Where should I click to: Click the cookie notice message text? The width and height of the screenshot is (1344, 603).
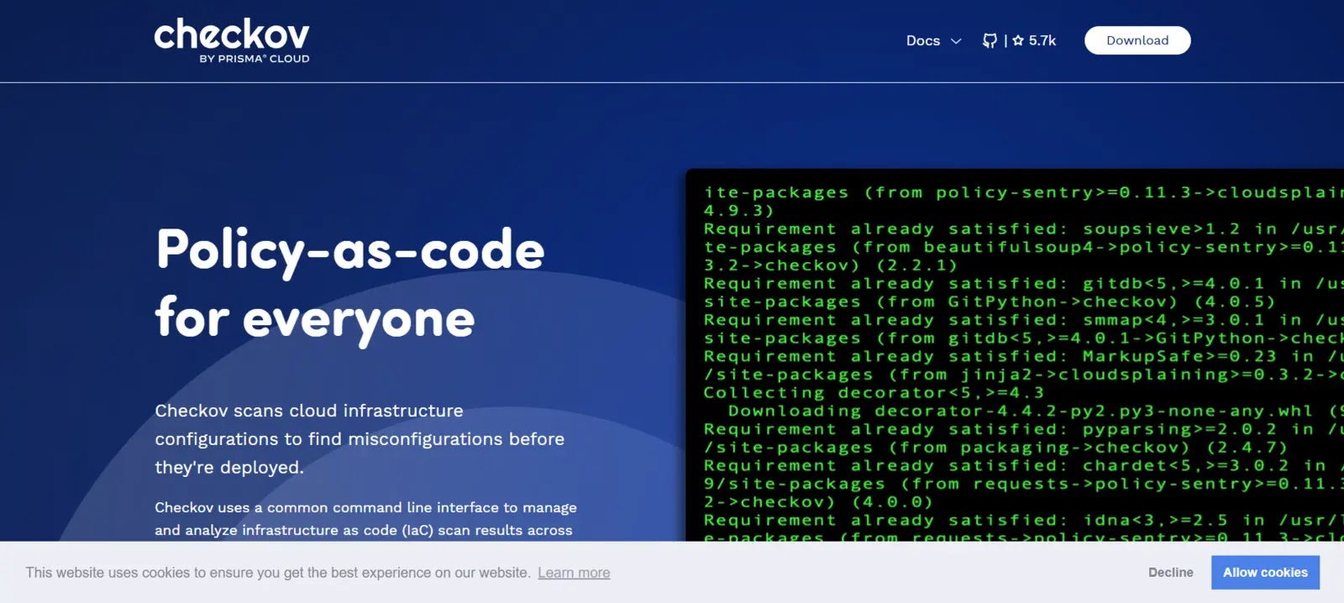pyautogui.click(x=277, y=573)
